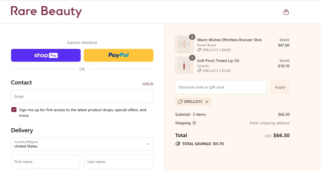Screen dimensions: 321x171
Task: Click the Soft Pinch Tinted Lip Oil thumbnail
Action: [184, 65]
